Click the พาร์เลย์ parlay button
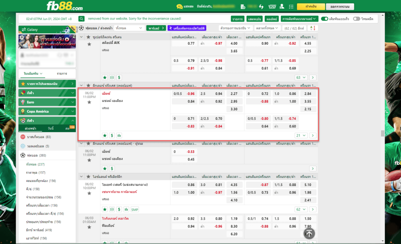 pyautogui.click(x=156, y=28)
